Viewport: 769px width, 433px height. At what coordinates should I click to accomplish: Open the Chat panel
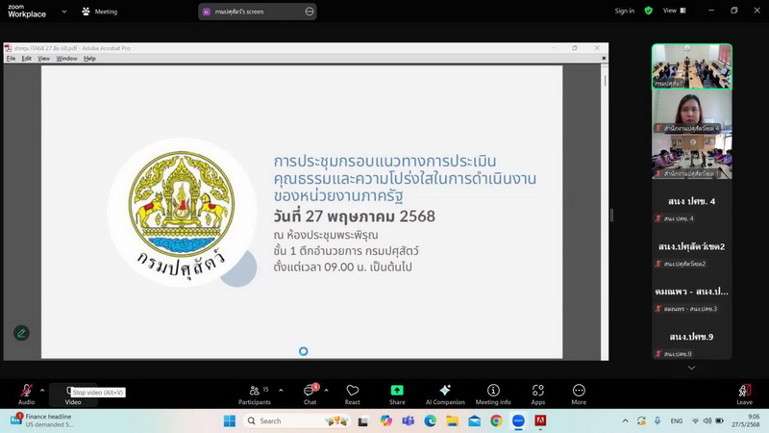pyautogui.click(x=310, y=395)
